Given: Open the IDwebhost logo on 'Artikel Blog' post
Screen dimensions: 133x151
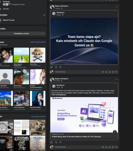Looking at the screenshot, I should [54, 86].
